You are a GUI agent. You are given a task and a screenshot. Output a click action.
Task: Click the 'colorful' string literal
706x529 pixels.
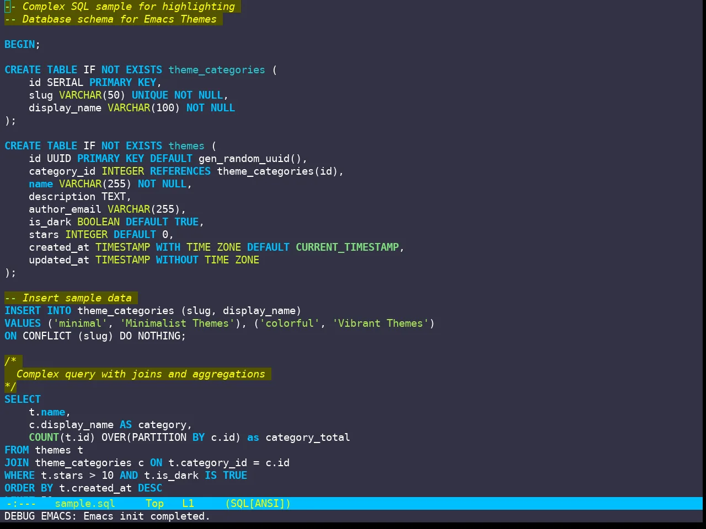tap(290, 323)
